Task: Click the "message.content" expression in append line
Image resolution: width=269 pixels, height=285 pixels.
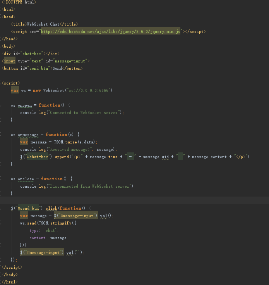Action: 209,157
